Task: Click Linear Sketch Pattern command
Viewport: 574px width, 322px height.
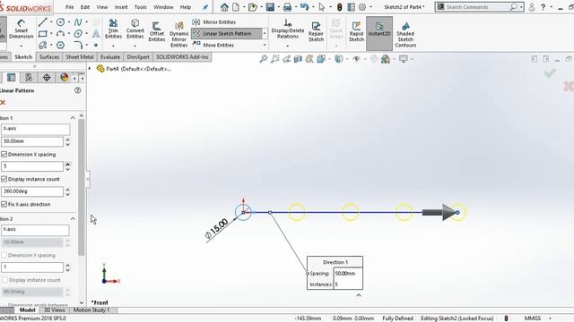Action: 227,34
